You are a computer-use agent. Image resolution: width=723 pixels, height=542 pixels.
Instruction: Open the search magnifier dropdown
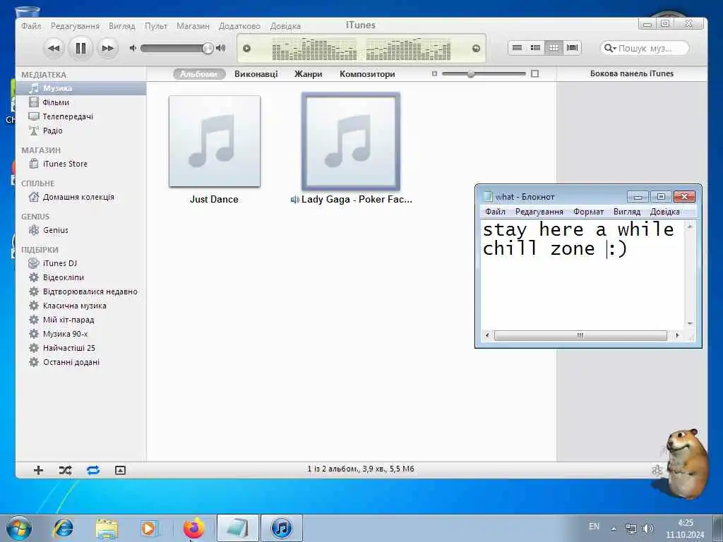609,48
